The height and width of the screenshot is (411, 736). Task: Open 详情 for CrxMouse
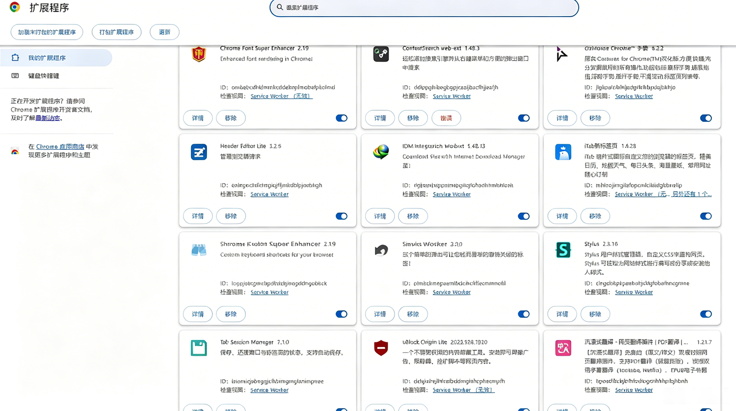tap(562, 118)
